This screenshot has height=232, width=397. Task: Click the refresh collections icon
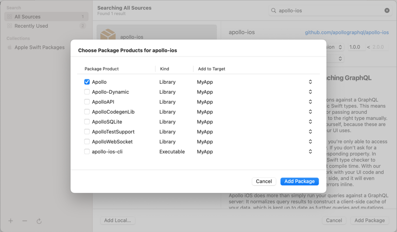pos(39,221)
